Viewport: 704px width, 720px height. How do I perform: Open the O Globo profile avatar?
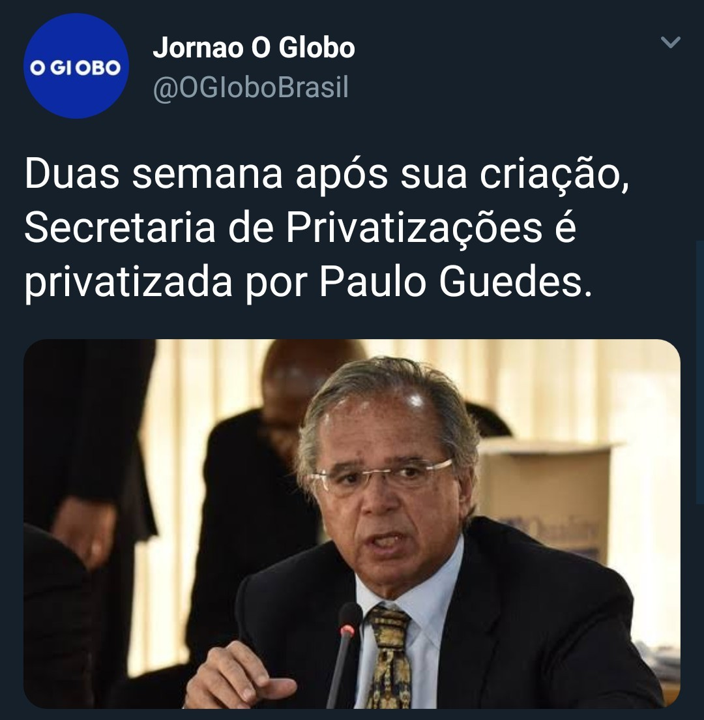(x=76, y=66)
